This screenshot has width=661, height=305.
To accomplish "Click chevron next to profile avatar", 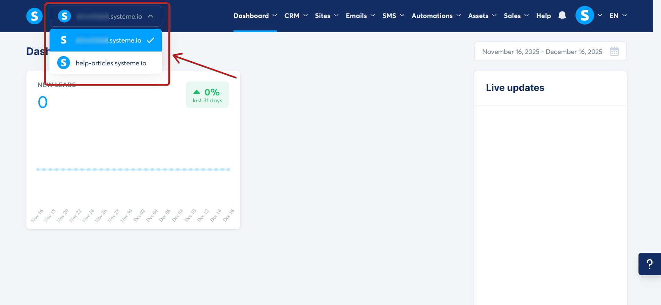I will (600, 16).
